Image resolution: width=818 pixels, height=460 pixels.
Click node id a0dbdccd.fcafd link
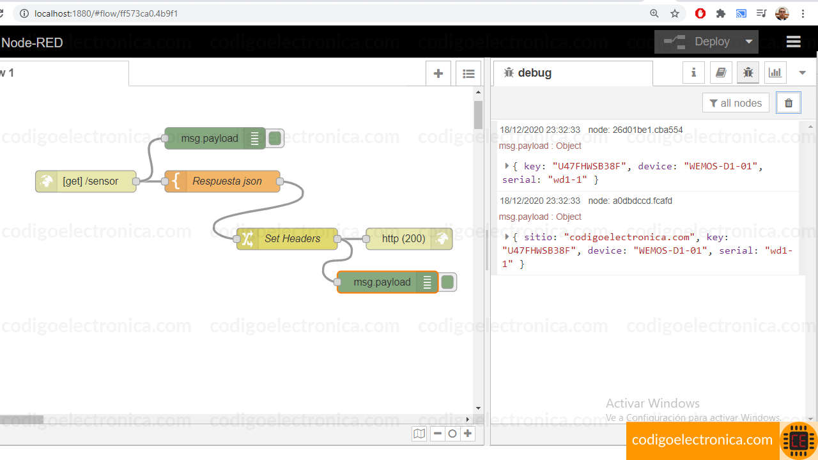[x=630, y=201]
